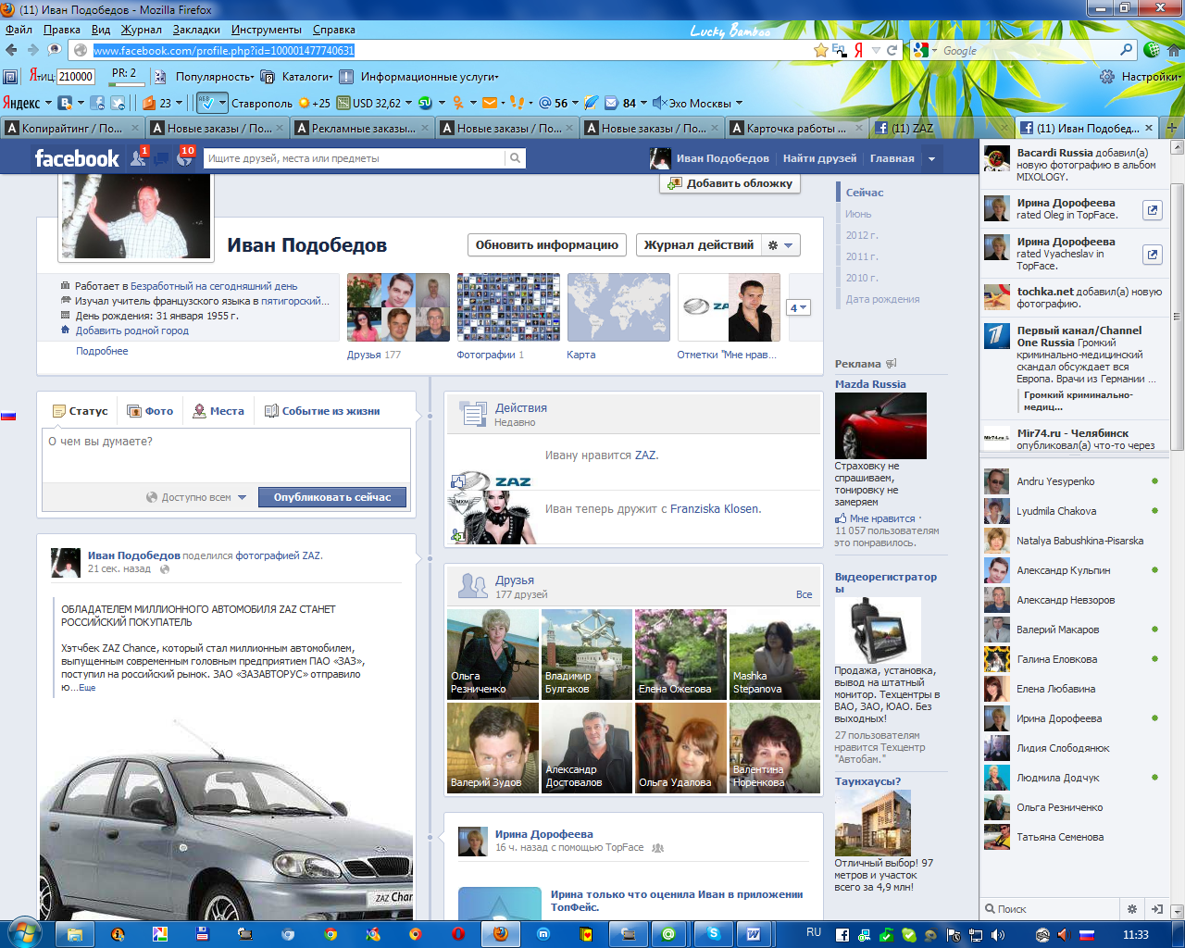Open Закладки menu

196,30
